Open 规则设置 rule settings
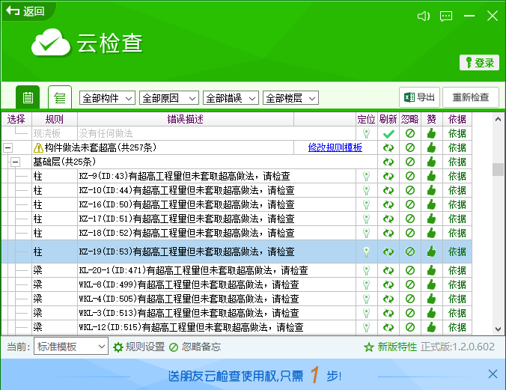 coord(139,347)
